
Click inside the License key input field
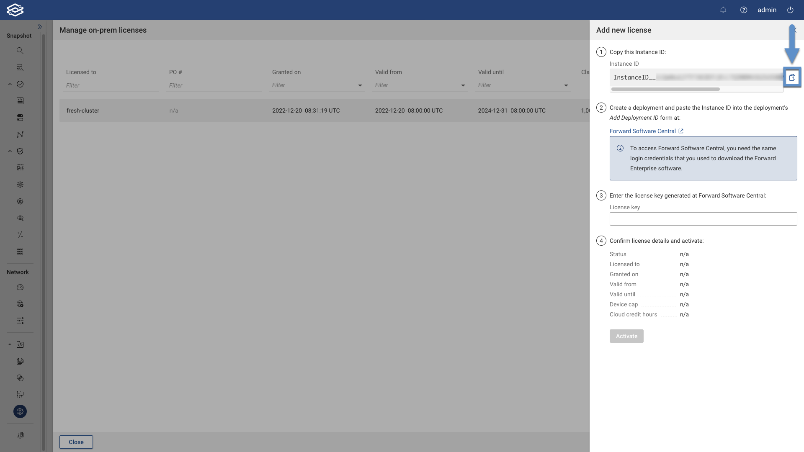(x=703, y=218)
